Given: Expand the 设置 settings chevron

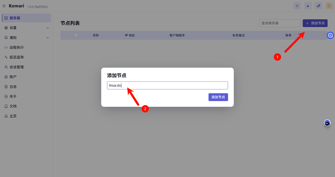Looking at the screenshot, I should pyautogui.click(x=48, y=28).
